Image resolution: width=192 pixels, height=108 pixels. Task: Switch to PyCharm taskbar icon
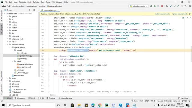click(107, 105)
